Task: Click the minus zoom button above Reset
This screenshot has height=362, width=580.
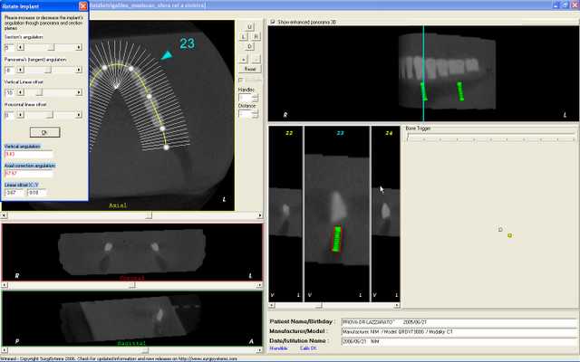Action: click(256, 59)
